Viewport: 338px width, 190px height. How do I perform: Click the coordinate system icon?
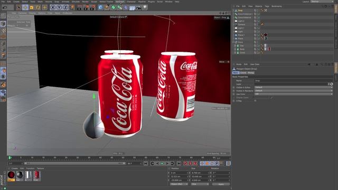tap(72, 7)
